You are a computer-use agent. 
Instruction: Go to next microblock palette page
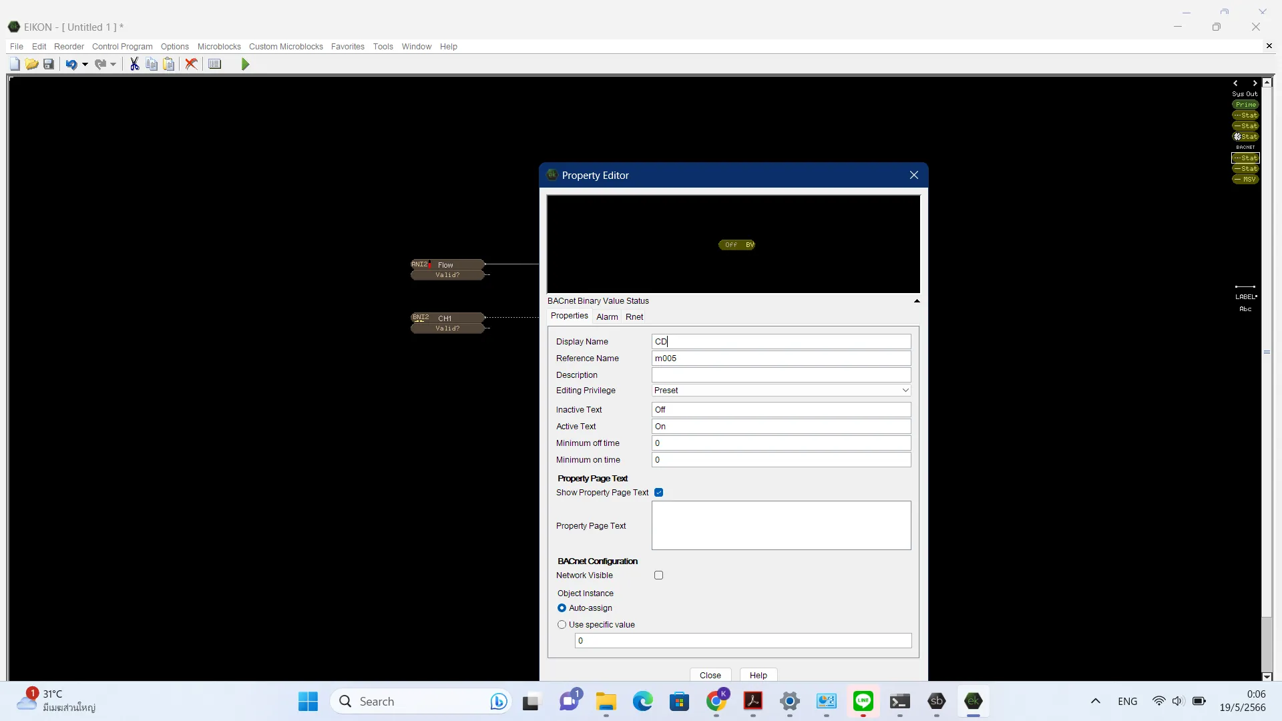coord(1255,83)
